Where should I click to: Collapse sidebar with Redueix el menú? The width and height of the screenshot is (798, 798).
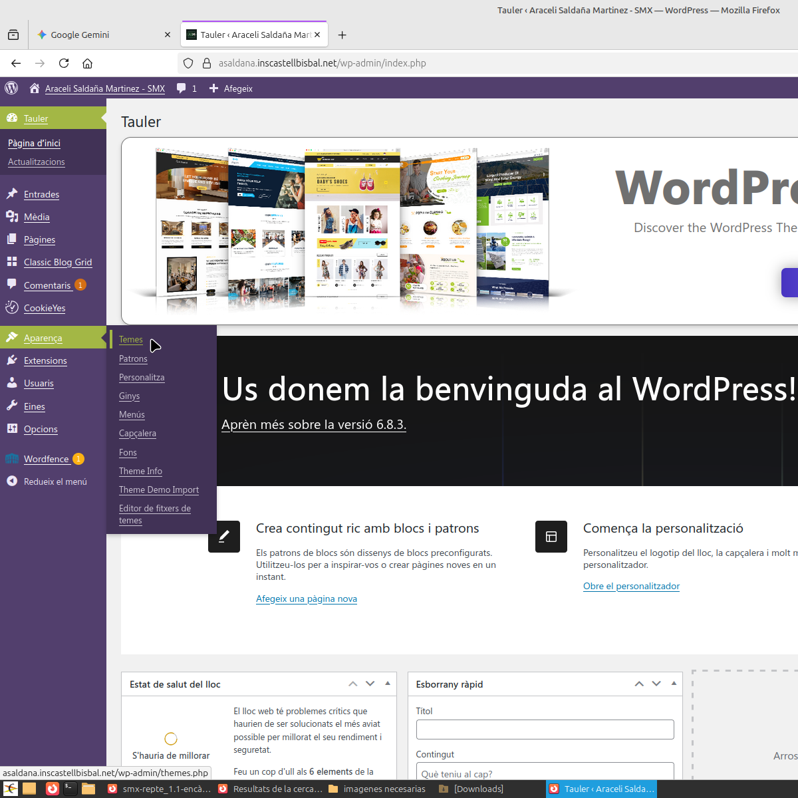tap(55, 481)
